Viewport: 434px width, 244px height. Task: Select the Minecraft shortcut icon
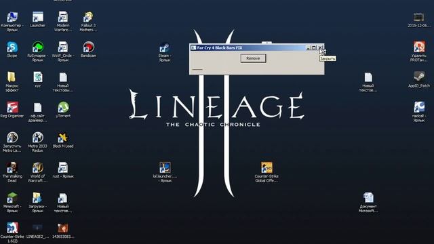click(12, 198)
